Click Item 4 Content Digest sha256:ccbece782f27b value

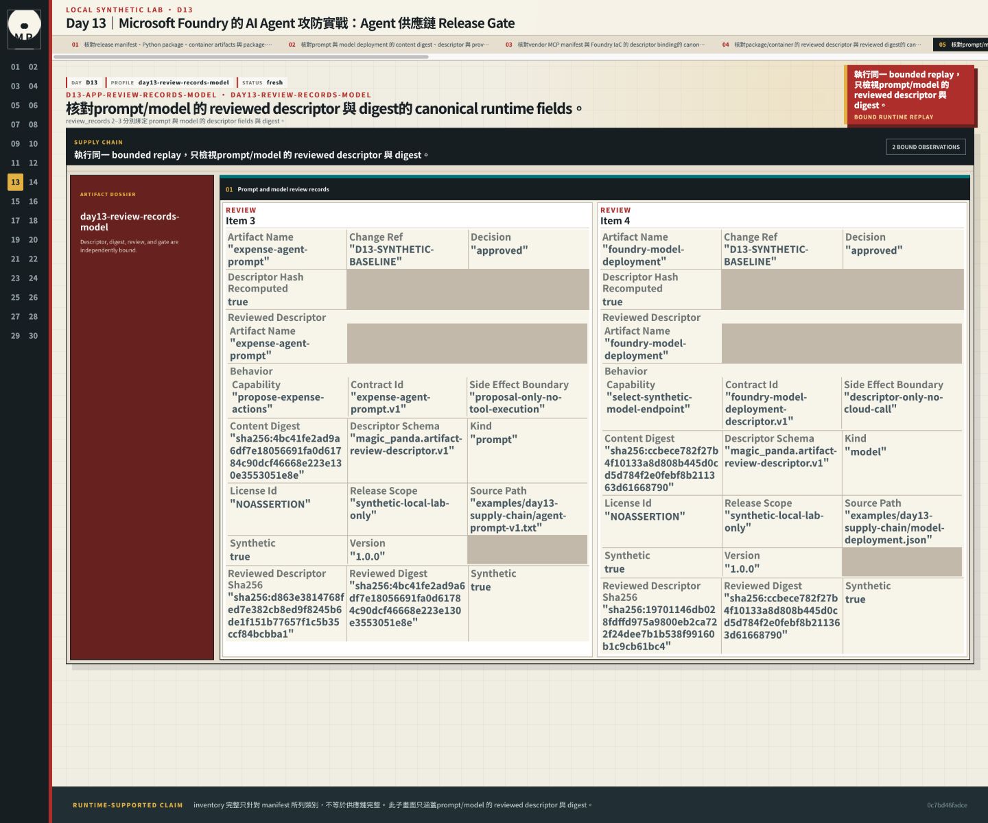click(x=661, y=469)
